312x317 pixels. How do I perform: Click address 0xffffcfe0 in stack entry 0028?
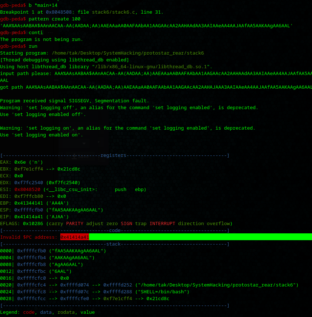pos(75,299)
